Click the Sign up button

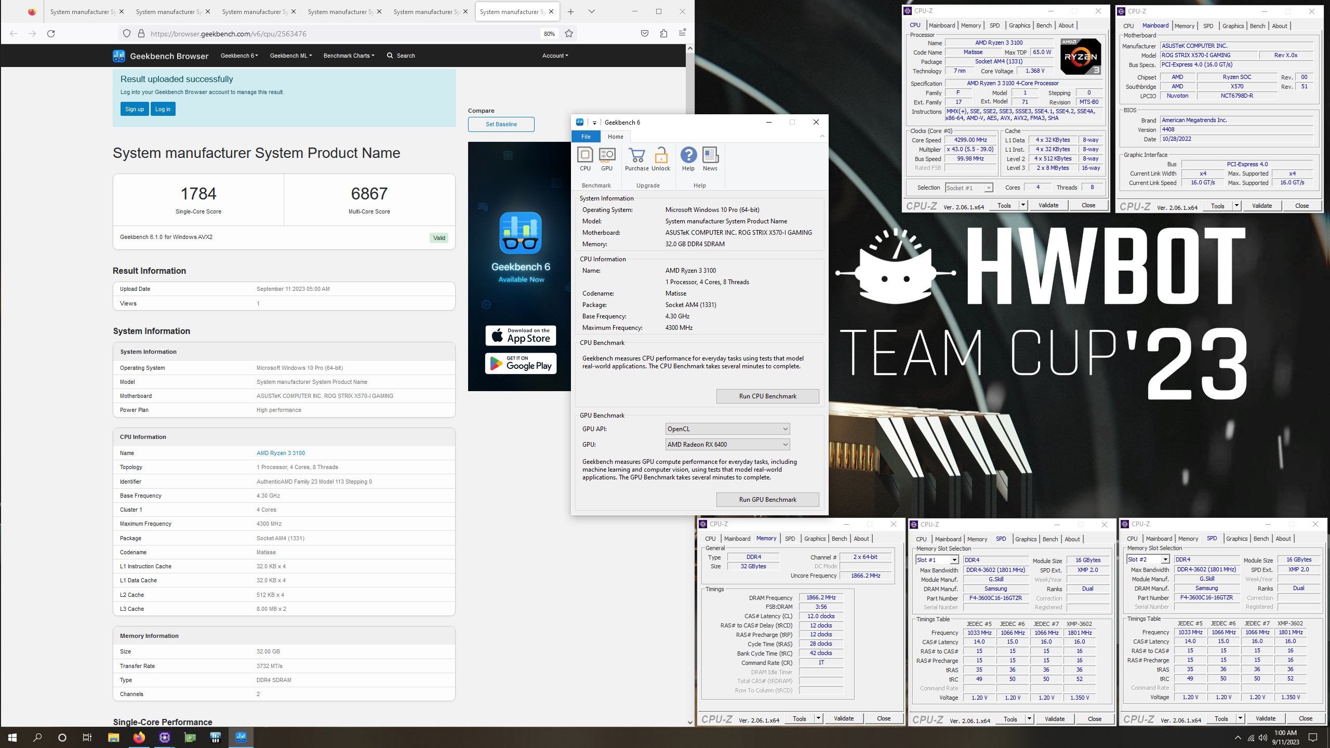(135, 109)
